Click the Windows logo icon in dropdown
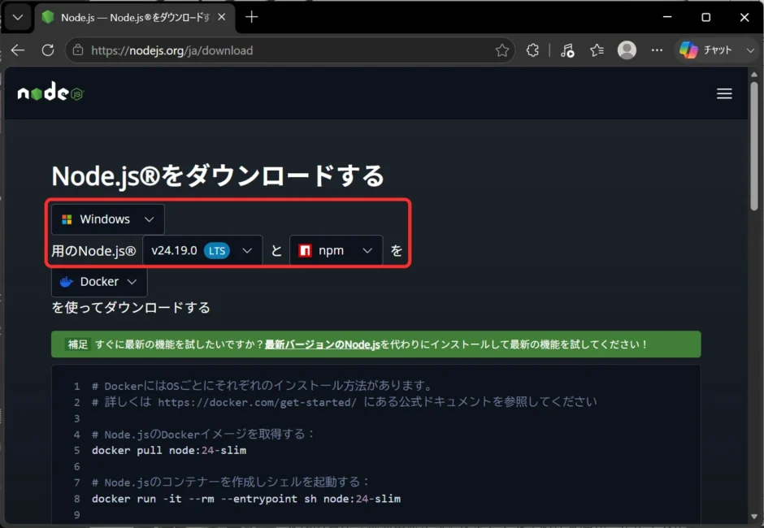This screenshot has width=764, height=528. click(x=67, y=219)
